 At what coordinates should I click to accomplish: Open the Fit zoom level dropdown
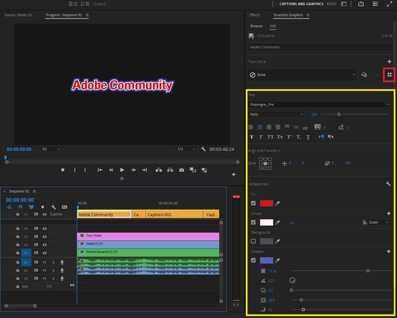(51, 149)
